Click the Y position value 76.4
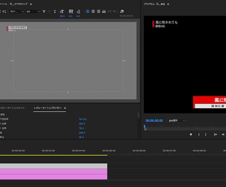Viewport: 226px width, 187px height. (81, 128)
